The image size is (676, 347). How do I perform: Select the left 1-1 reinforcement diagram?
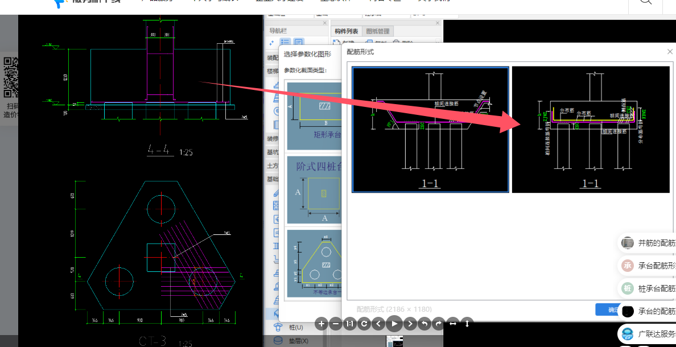430,129
